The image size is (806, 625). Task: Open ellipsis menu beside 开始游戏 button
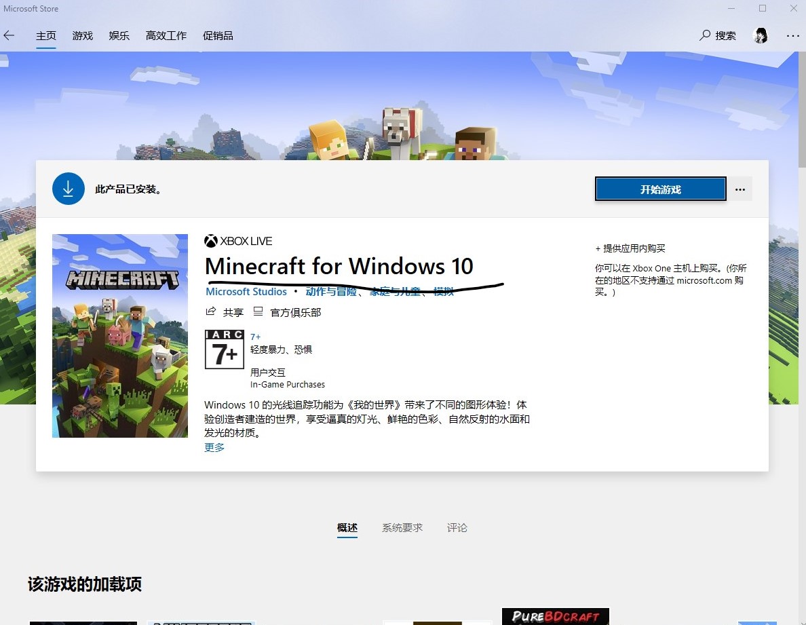click(x=740, y=189)
